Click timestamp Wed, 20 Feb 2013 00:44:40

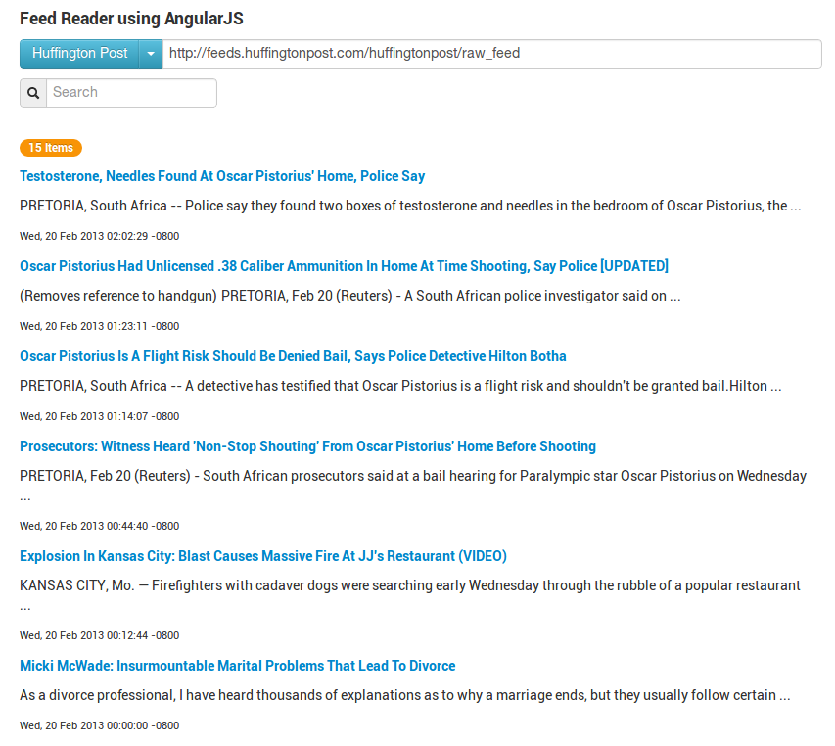[100, 526]
